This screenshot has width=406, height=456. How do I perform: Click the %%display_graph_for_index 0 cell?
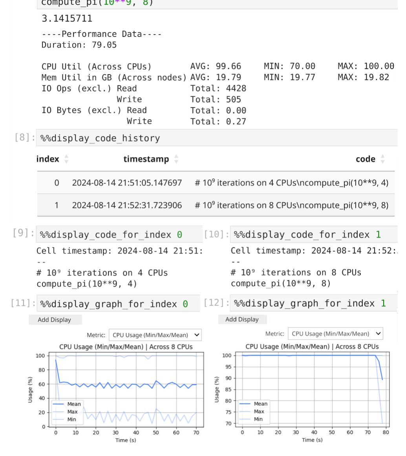118,303
